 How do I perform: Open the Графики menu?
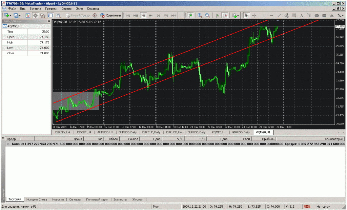coord(51,8)
